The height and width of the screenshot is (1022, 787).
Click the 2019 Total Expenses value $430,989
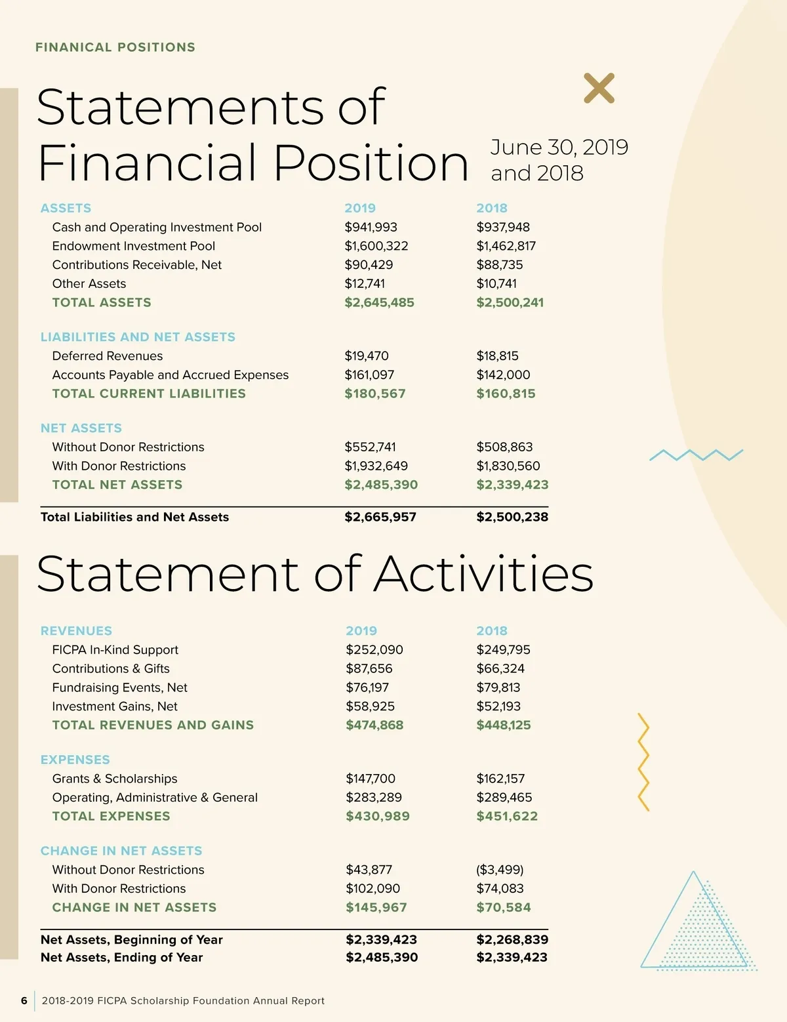tap(377, 816)
